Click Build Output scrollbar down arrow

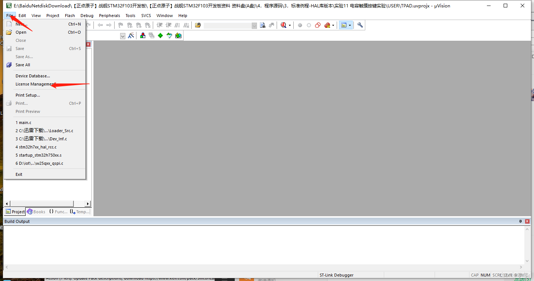[x=528, y=261]
